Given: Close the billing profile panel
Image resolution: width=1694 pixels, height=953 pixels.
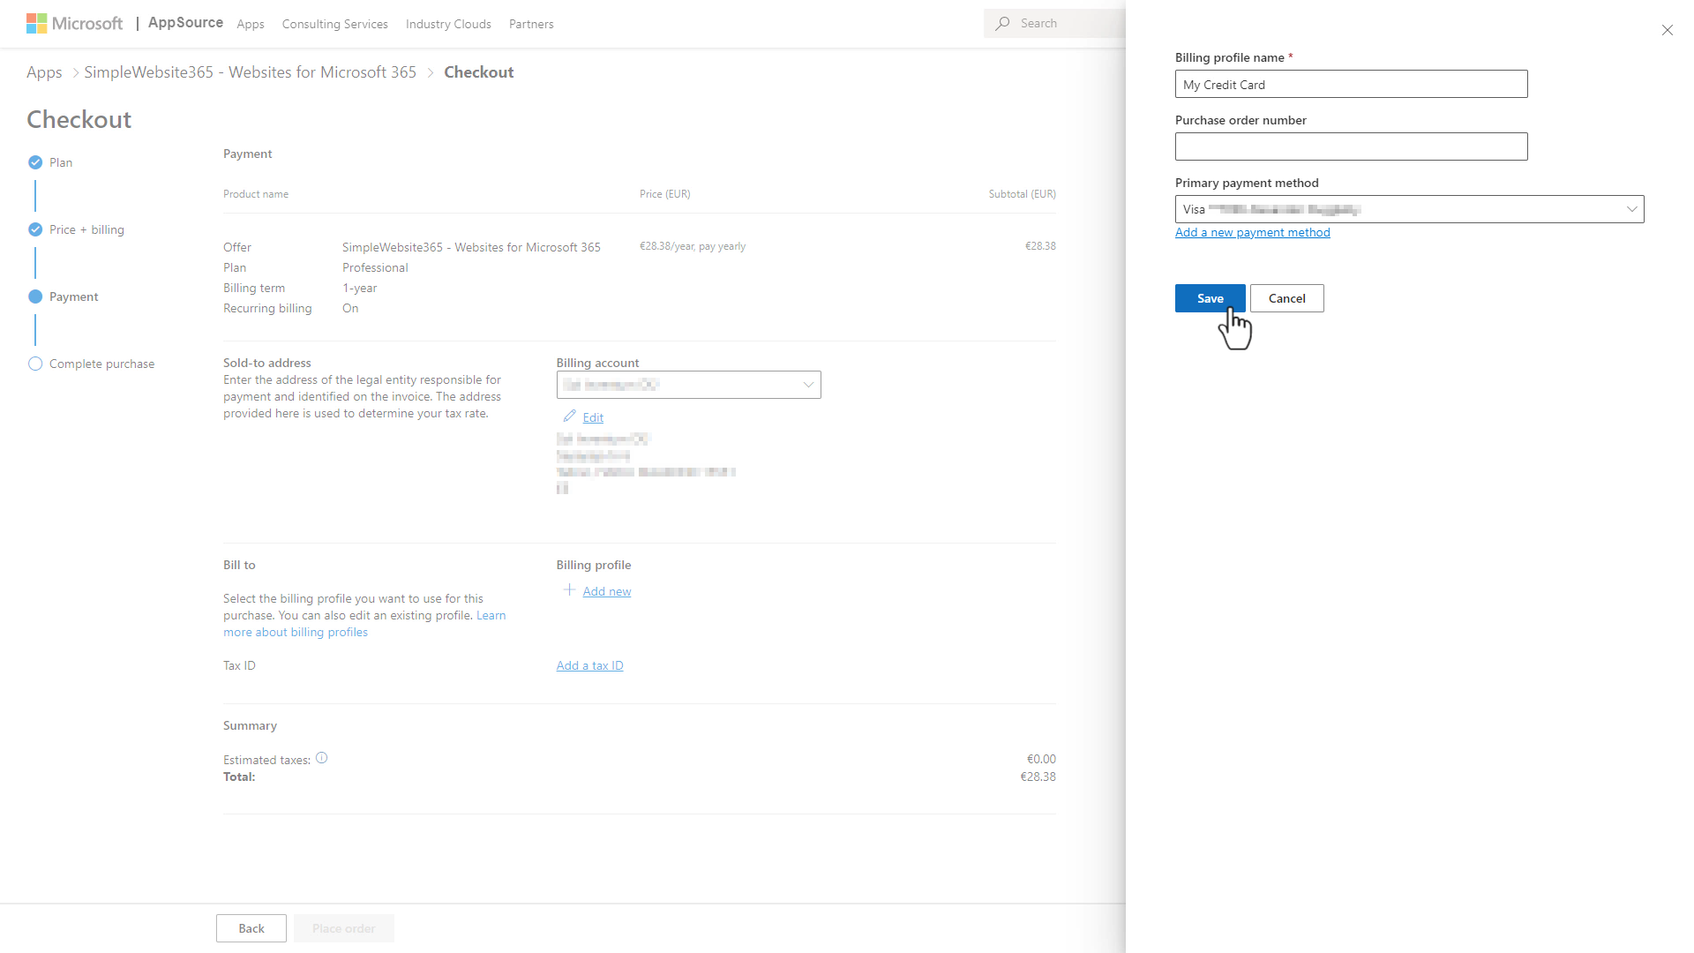Looking at the screenshot, I should (1668, 30).
